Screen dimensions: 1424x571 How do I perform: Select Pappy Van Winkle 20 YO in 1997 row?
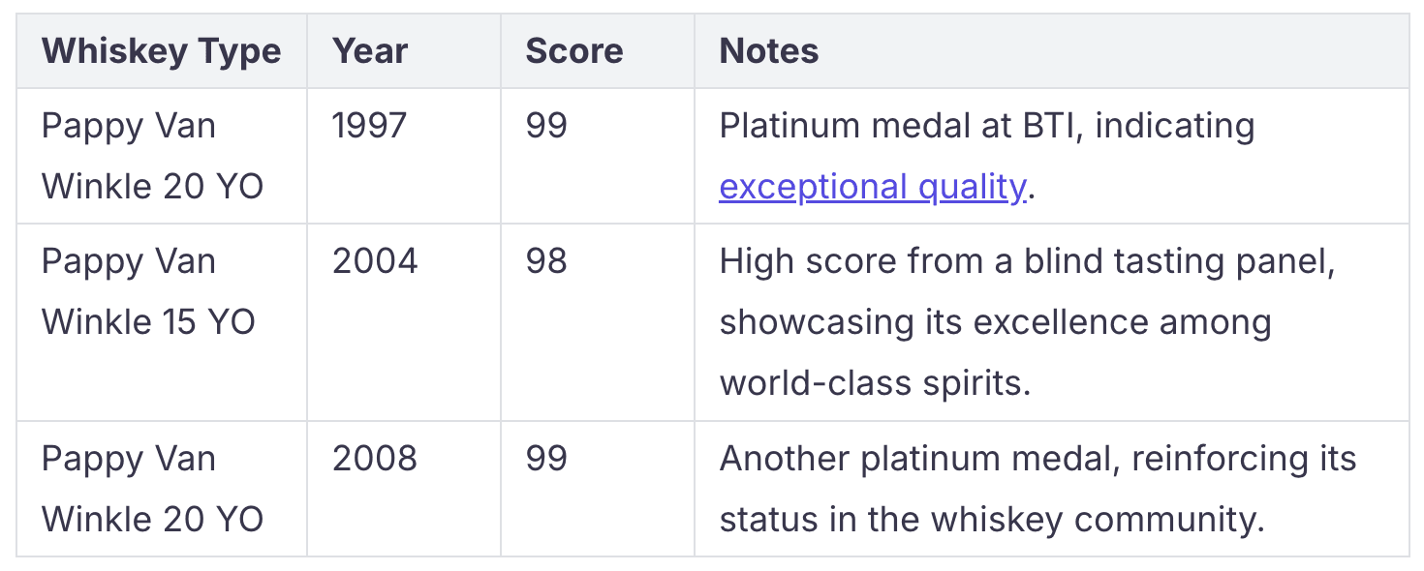pos(152,156)
